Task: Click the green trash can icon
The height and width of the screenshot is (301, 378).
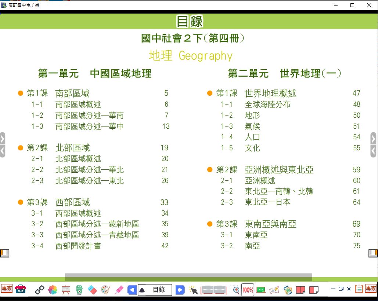Action: [x=79, y=290]
